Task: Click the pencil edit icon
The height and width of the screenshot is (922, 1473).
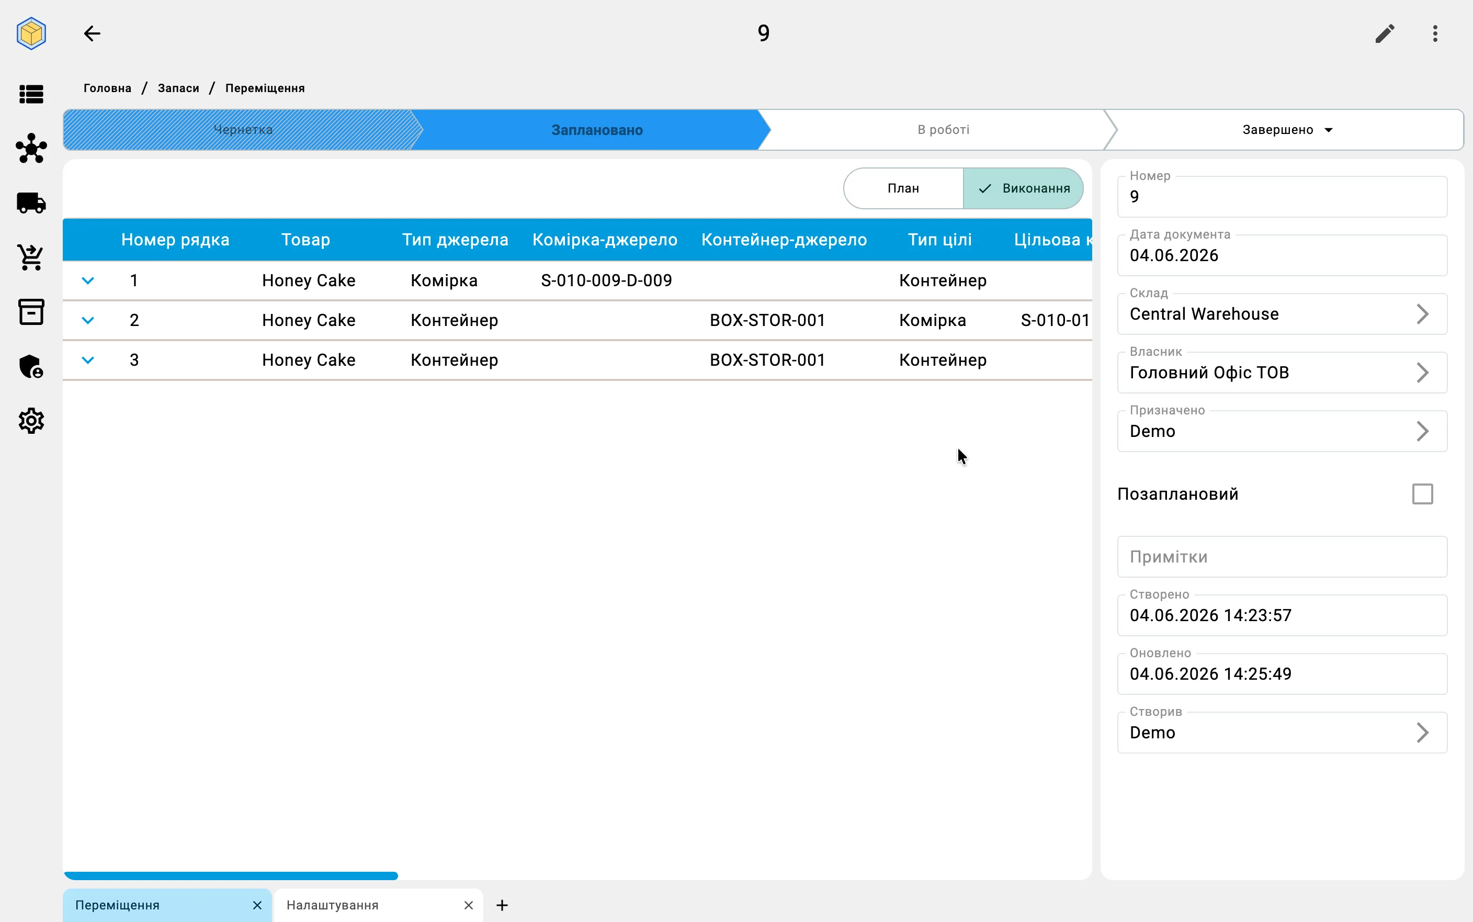Action: [1385, 33]
